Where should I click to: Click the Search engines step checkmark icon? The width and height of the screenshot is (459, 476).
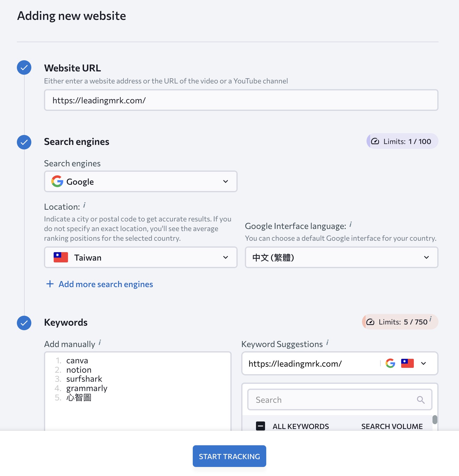coord(24,142)
